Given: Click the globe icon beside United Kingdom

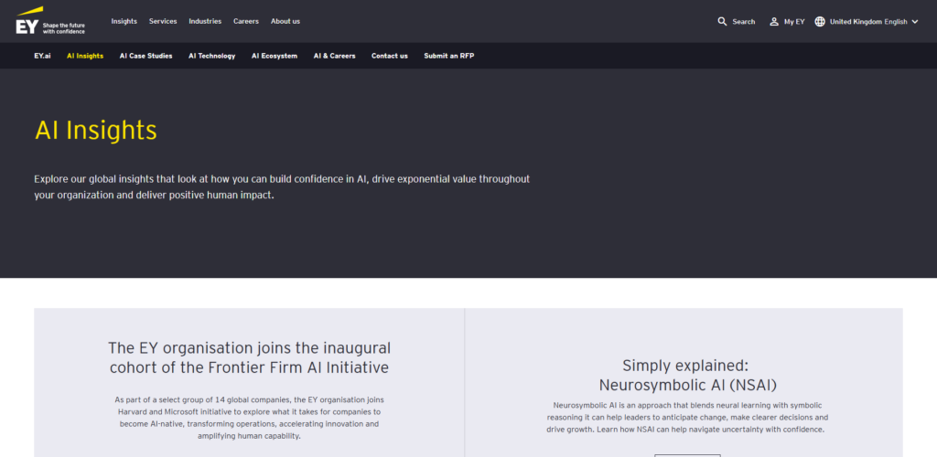Looking at the screenshot, I should click(x=820, y=21).
